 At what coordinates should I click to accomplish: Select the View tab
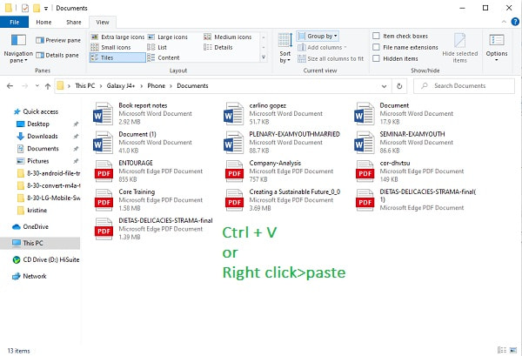(103, 23)
